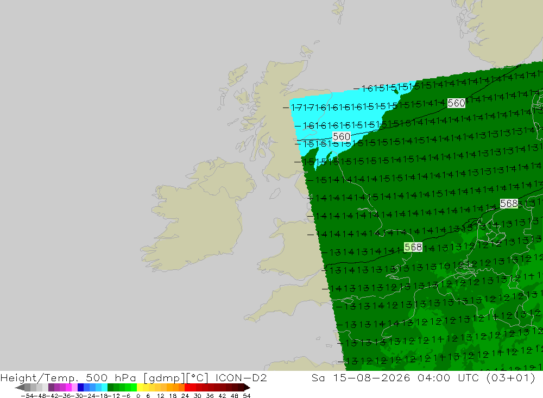This screenshot has width=543, height=398.
Task: Click the white 568 contour label
Action: [x=509, y=203]
